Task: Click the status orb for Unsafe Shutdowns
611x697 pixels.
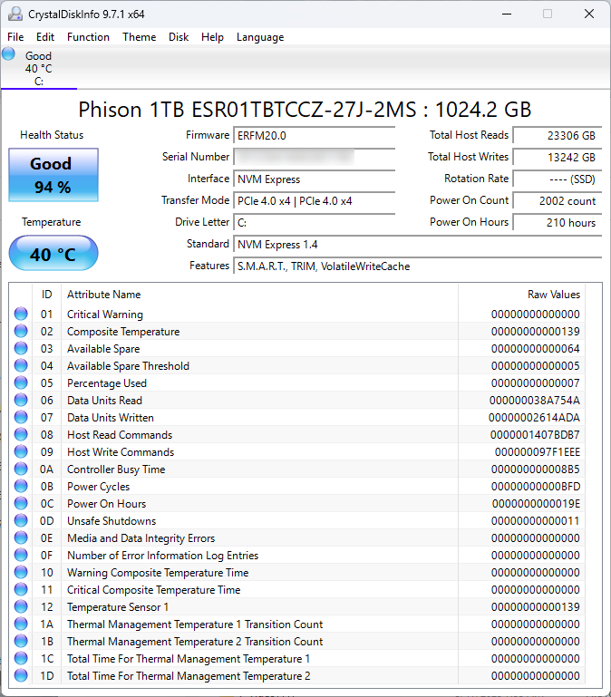Action: pos(21,520)
